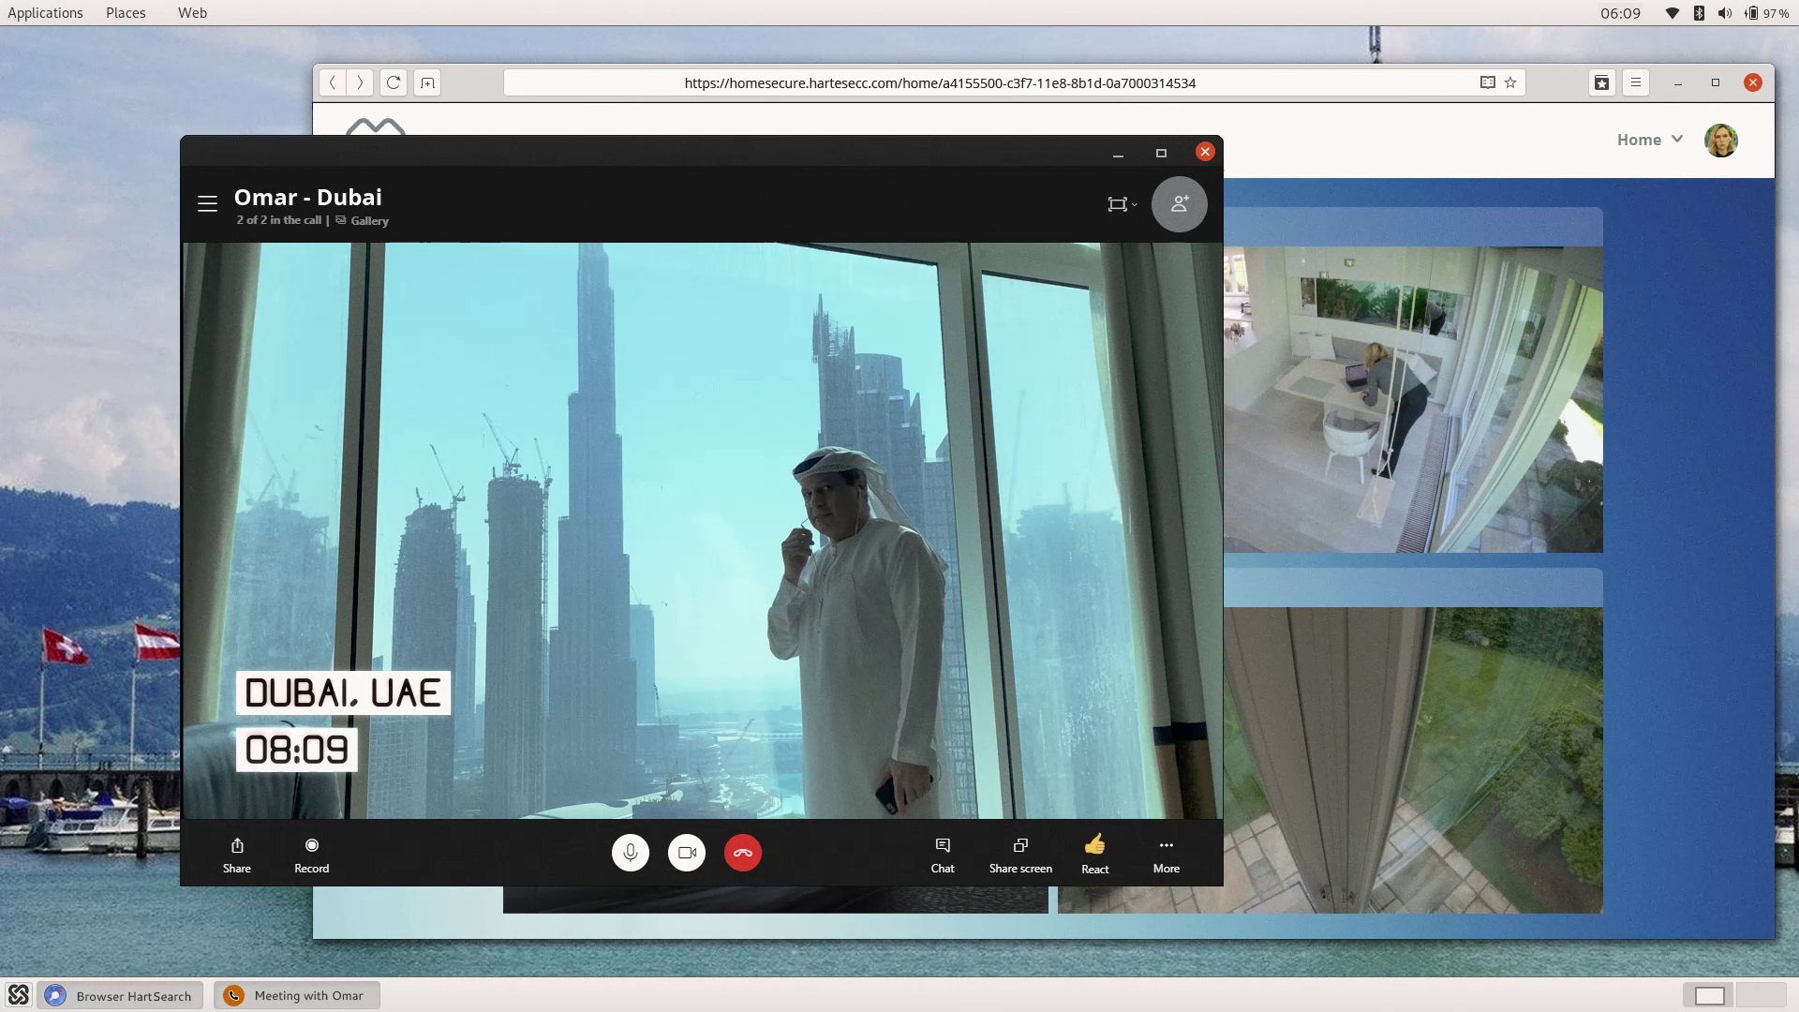Mute the microphone in the call
Image resolution: width=1799 pixels, height=1012 pixels.
point(630,853)
